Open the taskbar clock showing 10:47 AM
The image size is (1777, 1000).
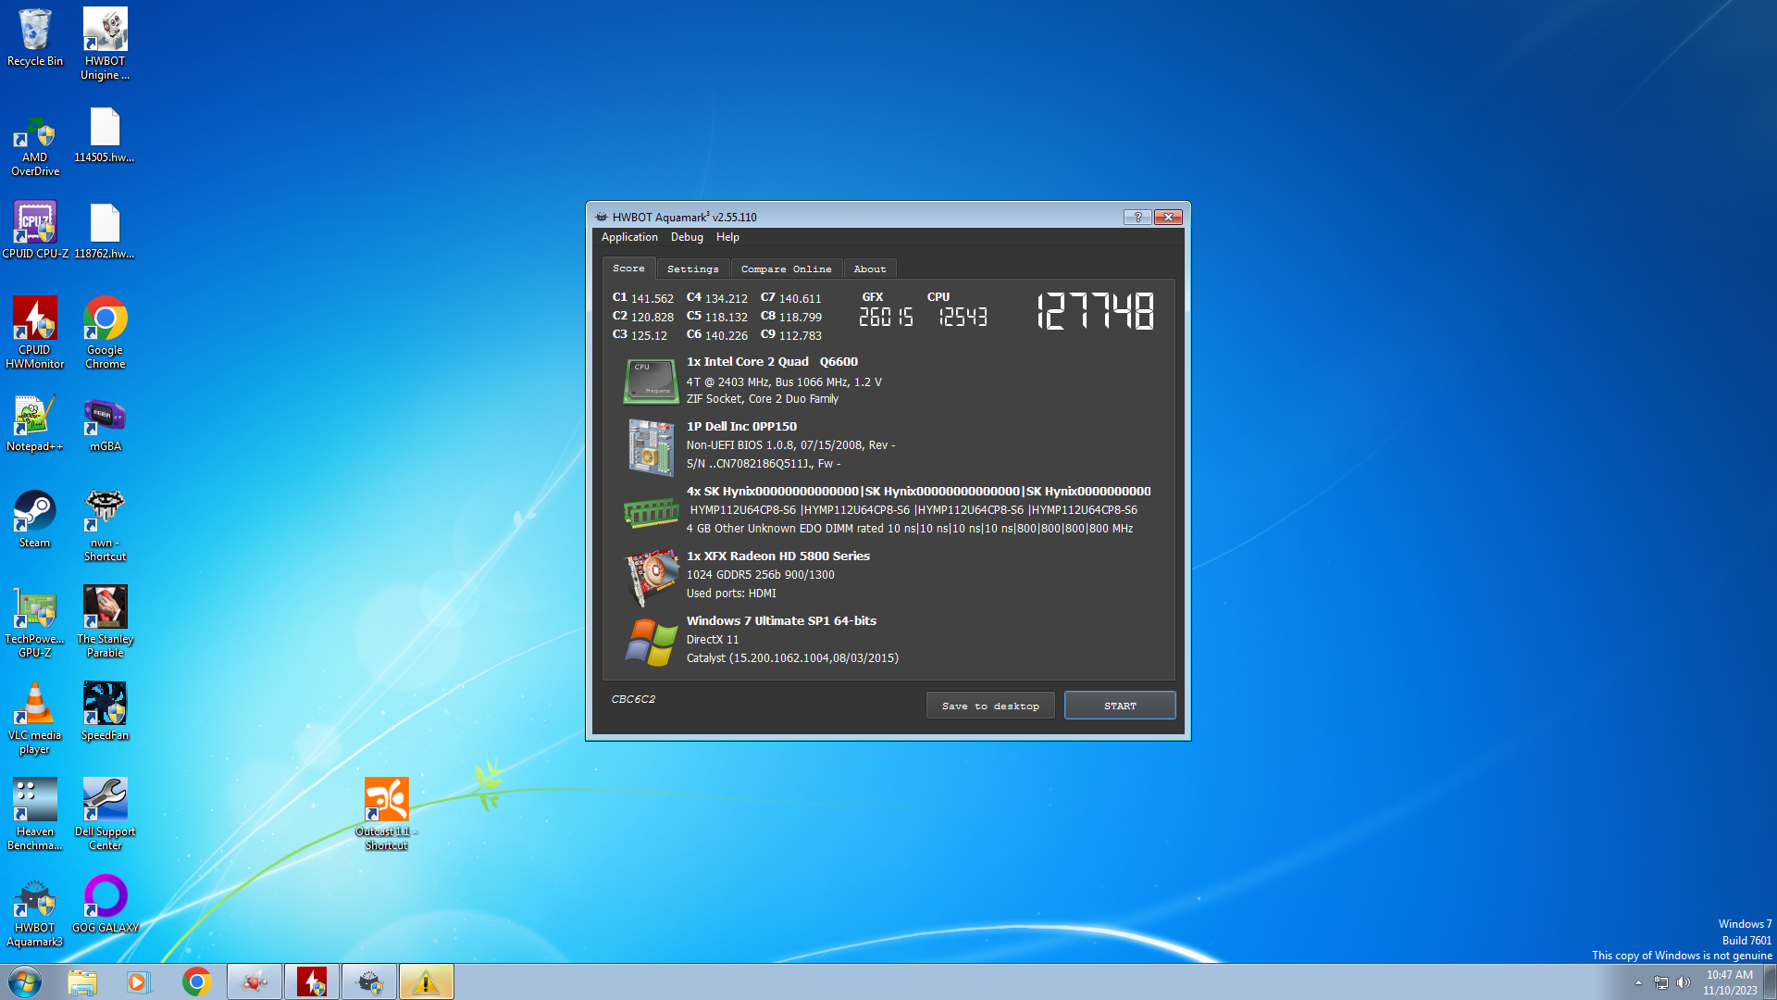tap(1729, 982)
